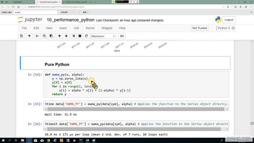Open Excel from the taskbar

(x=87, y=140)
